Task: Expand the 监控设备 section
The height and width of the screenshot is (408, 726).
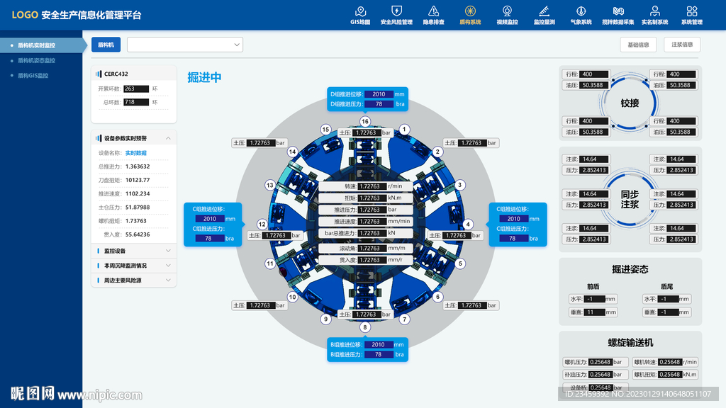Action: coord(134,251)
